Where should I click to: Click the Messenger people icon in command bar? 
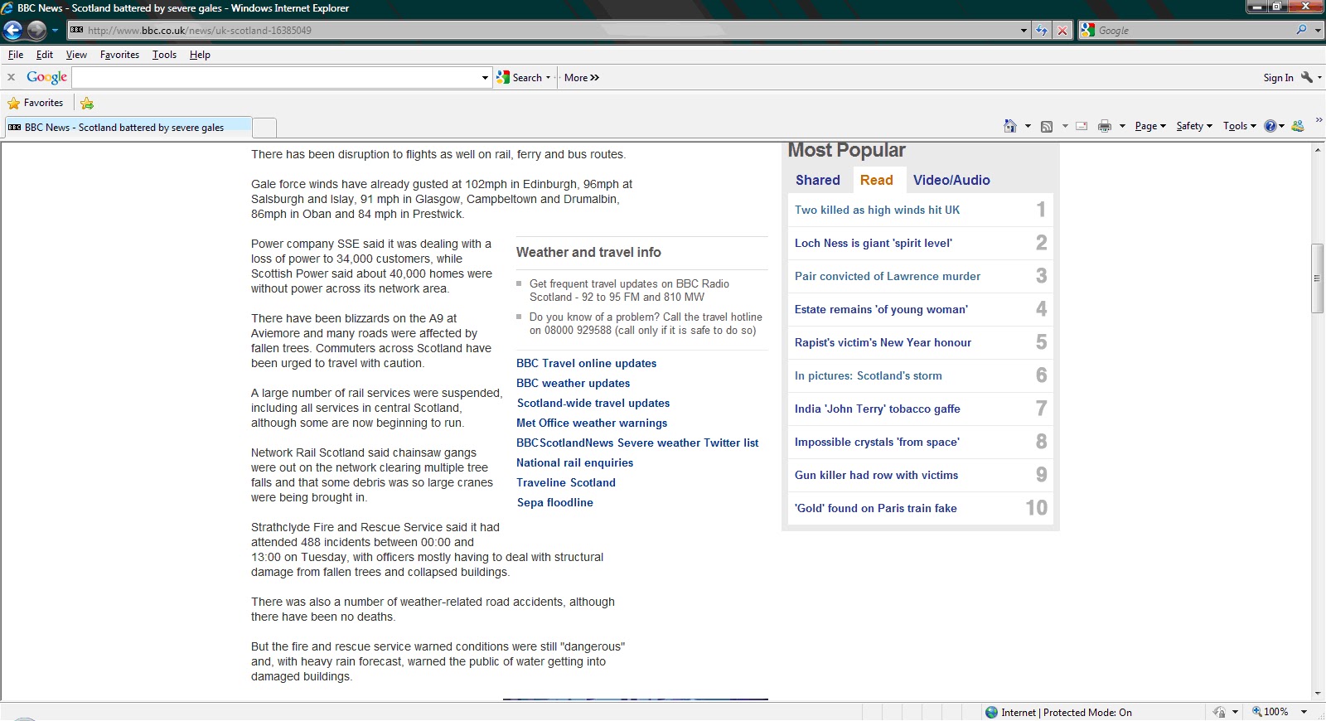[x=1298, y=126]
